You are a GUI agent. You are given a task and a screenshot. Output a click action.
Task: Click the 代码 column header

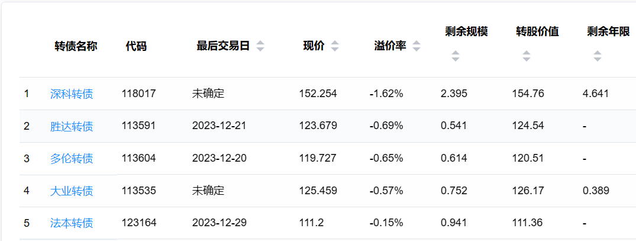pos(136,46)
